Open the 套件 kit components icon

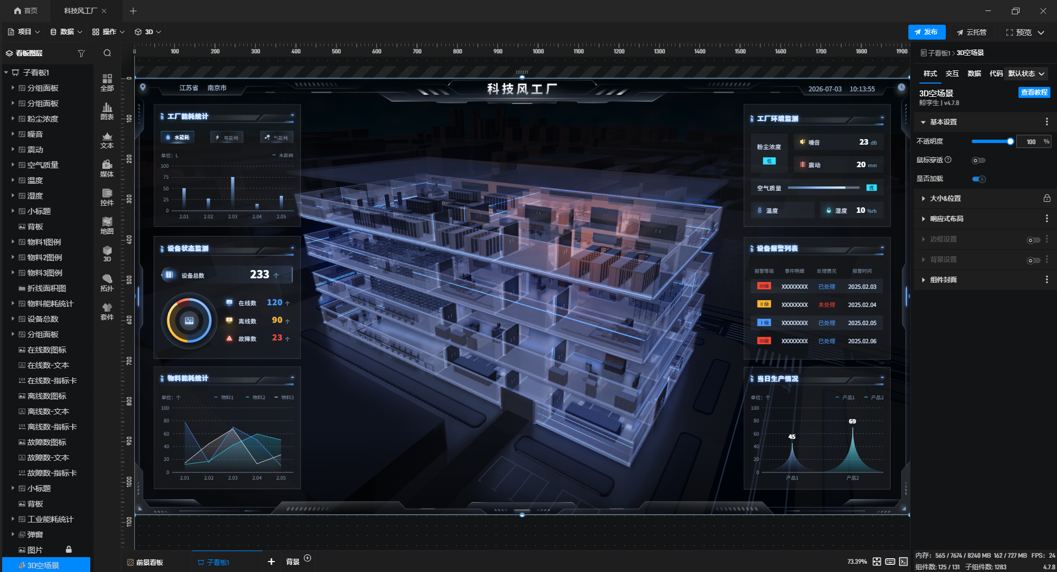click(x=107, y=312)
